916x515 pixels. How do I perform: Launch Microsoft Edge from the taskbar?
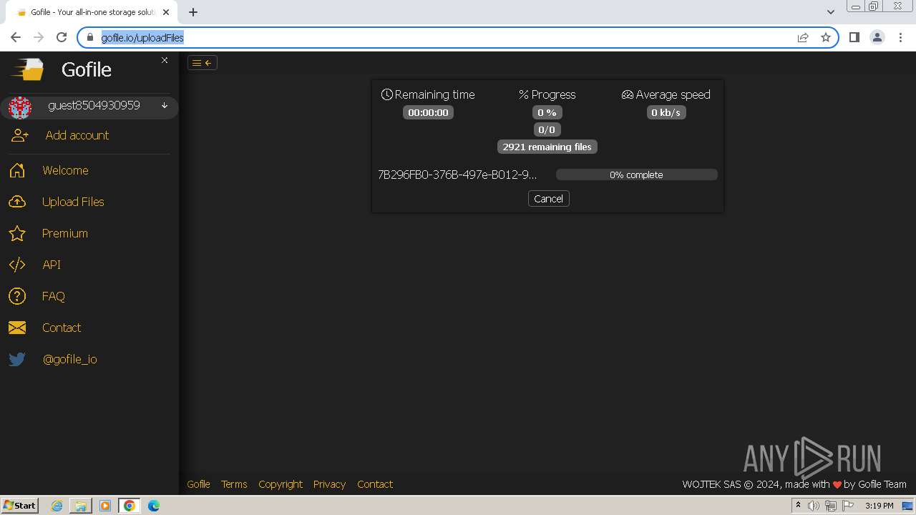pyautogui.click(x=154, y=506)
